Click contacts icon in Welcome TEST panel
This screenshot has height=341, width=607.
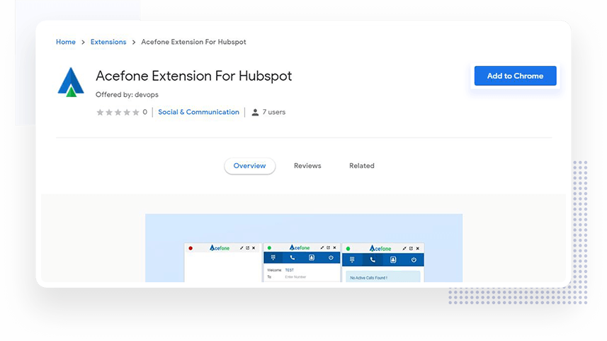point(312,257)
